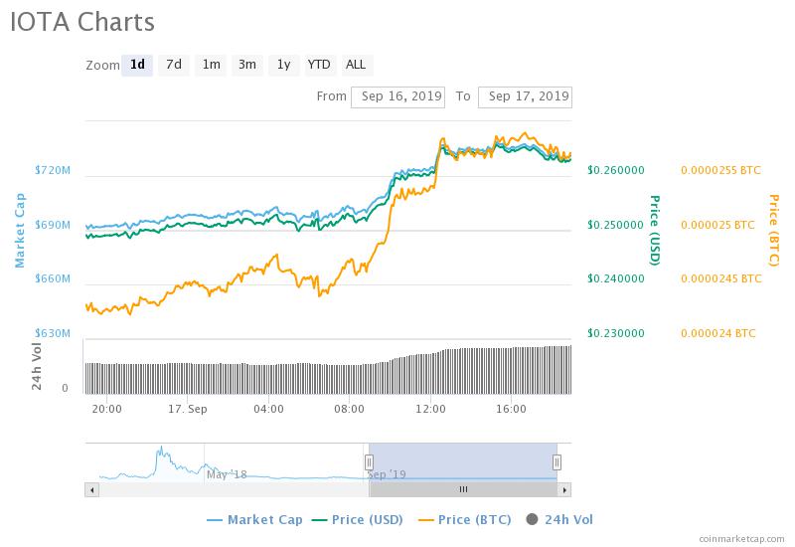Click the 0.0000245 BTC axis label
795x547 pixels.
(x=721, y=278)
